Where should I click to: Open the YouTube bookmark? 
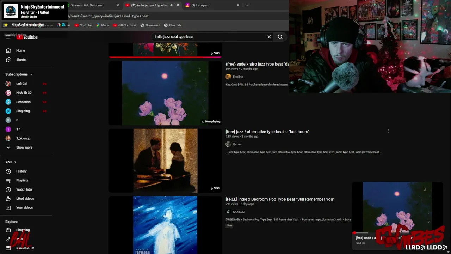point(83,25)
